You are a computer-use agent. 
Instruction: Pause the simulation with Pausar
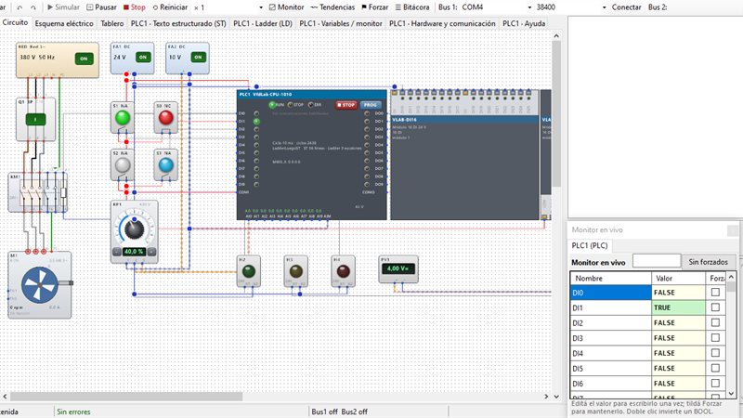pyautogui.click(x=101, y=7)
